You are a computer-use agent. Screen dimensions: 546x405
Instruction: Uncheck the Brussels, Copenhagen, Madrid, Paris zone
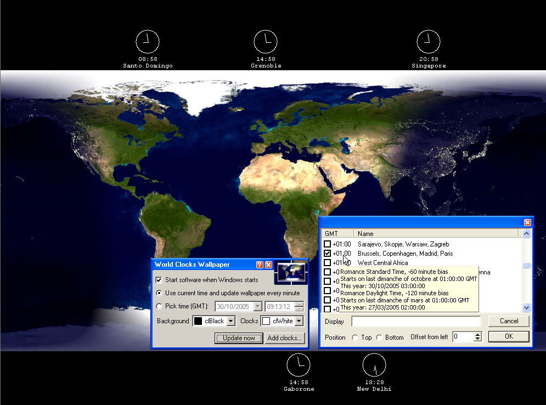[x=327, y=254]
